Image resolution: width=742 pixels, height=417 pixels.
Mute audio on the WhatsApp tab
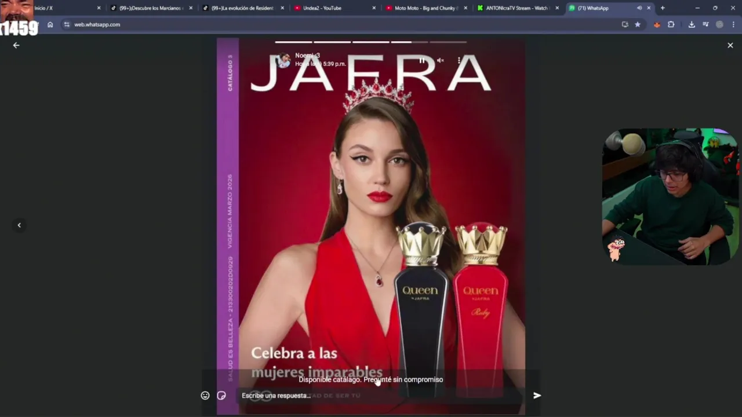coord(639,8)
